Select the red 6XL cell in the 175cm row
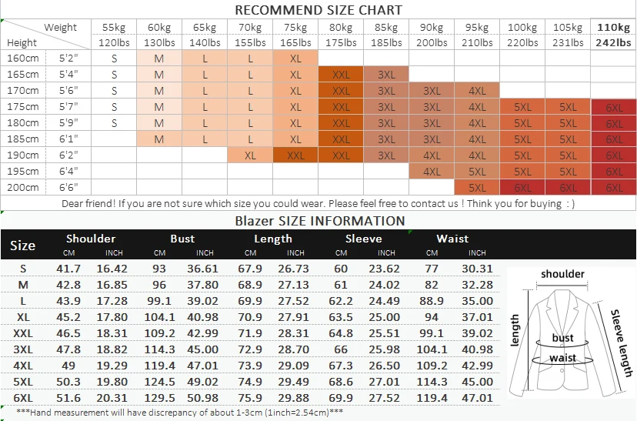Viewport: 637px width, 421px height. [x=614, y=107]
